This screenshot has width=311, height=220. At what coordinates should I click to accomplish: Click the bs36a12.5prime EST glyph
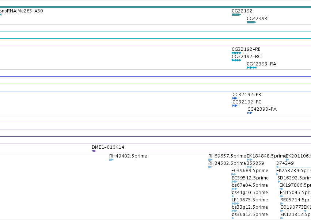coord(233,218)
